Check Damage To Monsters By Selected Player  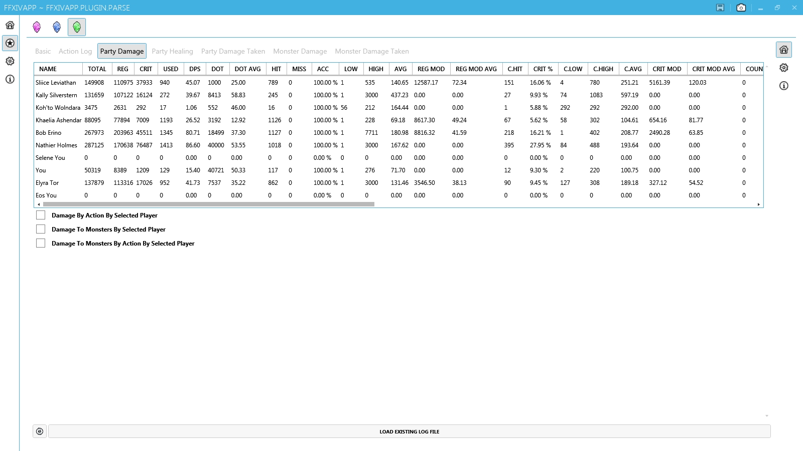pos(41,230)
